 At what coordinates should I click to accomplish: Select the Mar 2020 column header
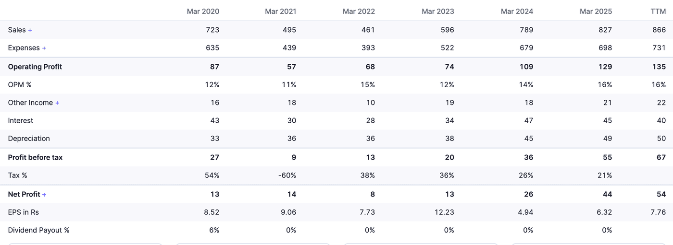coord(203,12)
